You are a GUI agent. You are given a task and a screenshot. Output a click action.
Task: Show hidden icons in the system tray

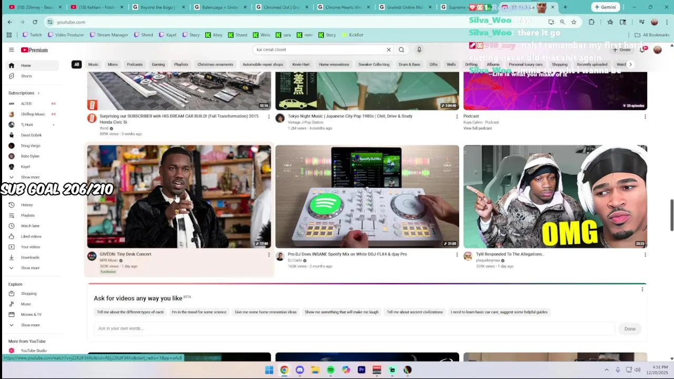[606, 370]
